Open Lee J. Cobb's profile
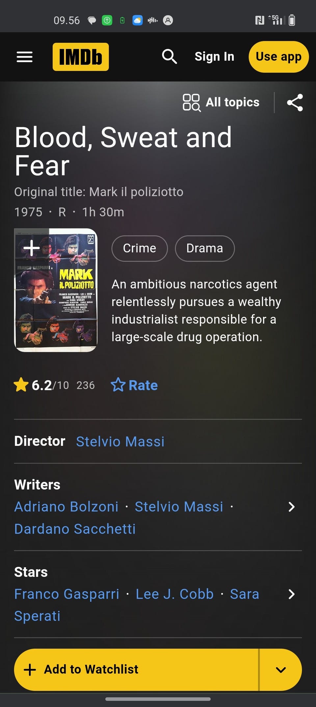The image size is (316, 707). pos(174,594)
